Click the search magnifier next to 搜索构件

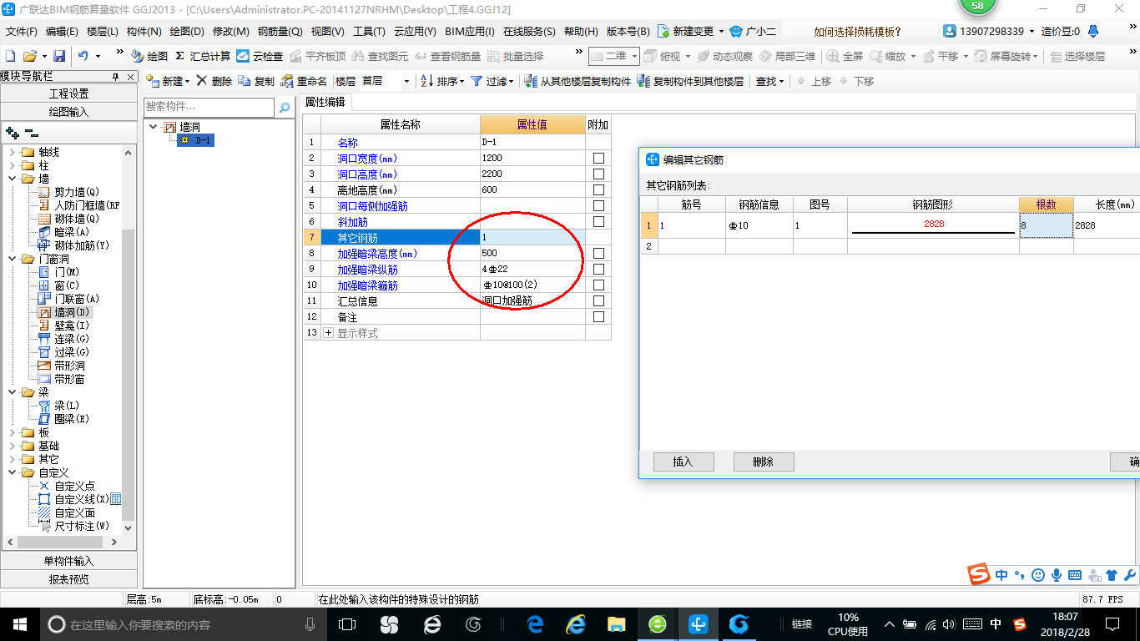pyautogui.click(x=285, y=108)
